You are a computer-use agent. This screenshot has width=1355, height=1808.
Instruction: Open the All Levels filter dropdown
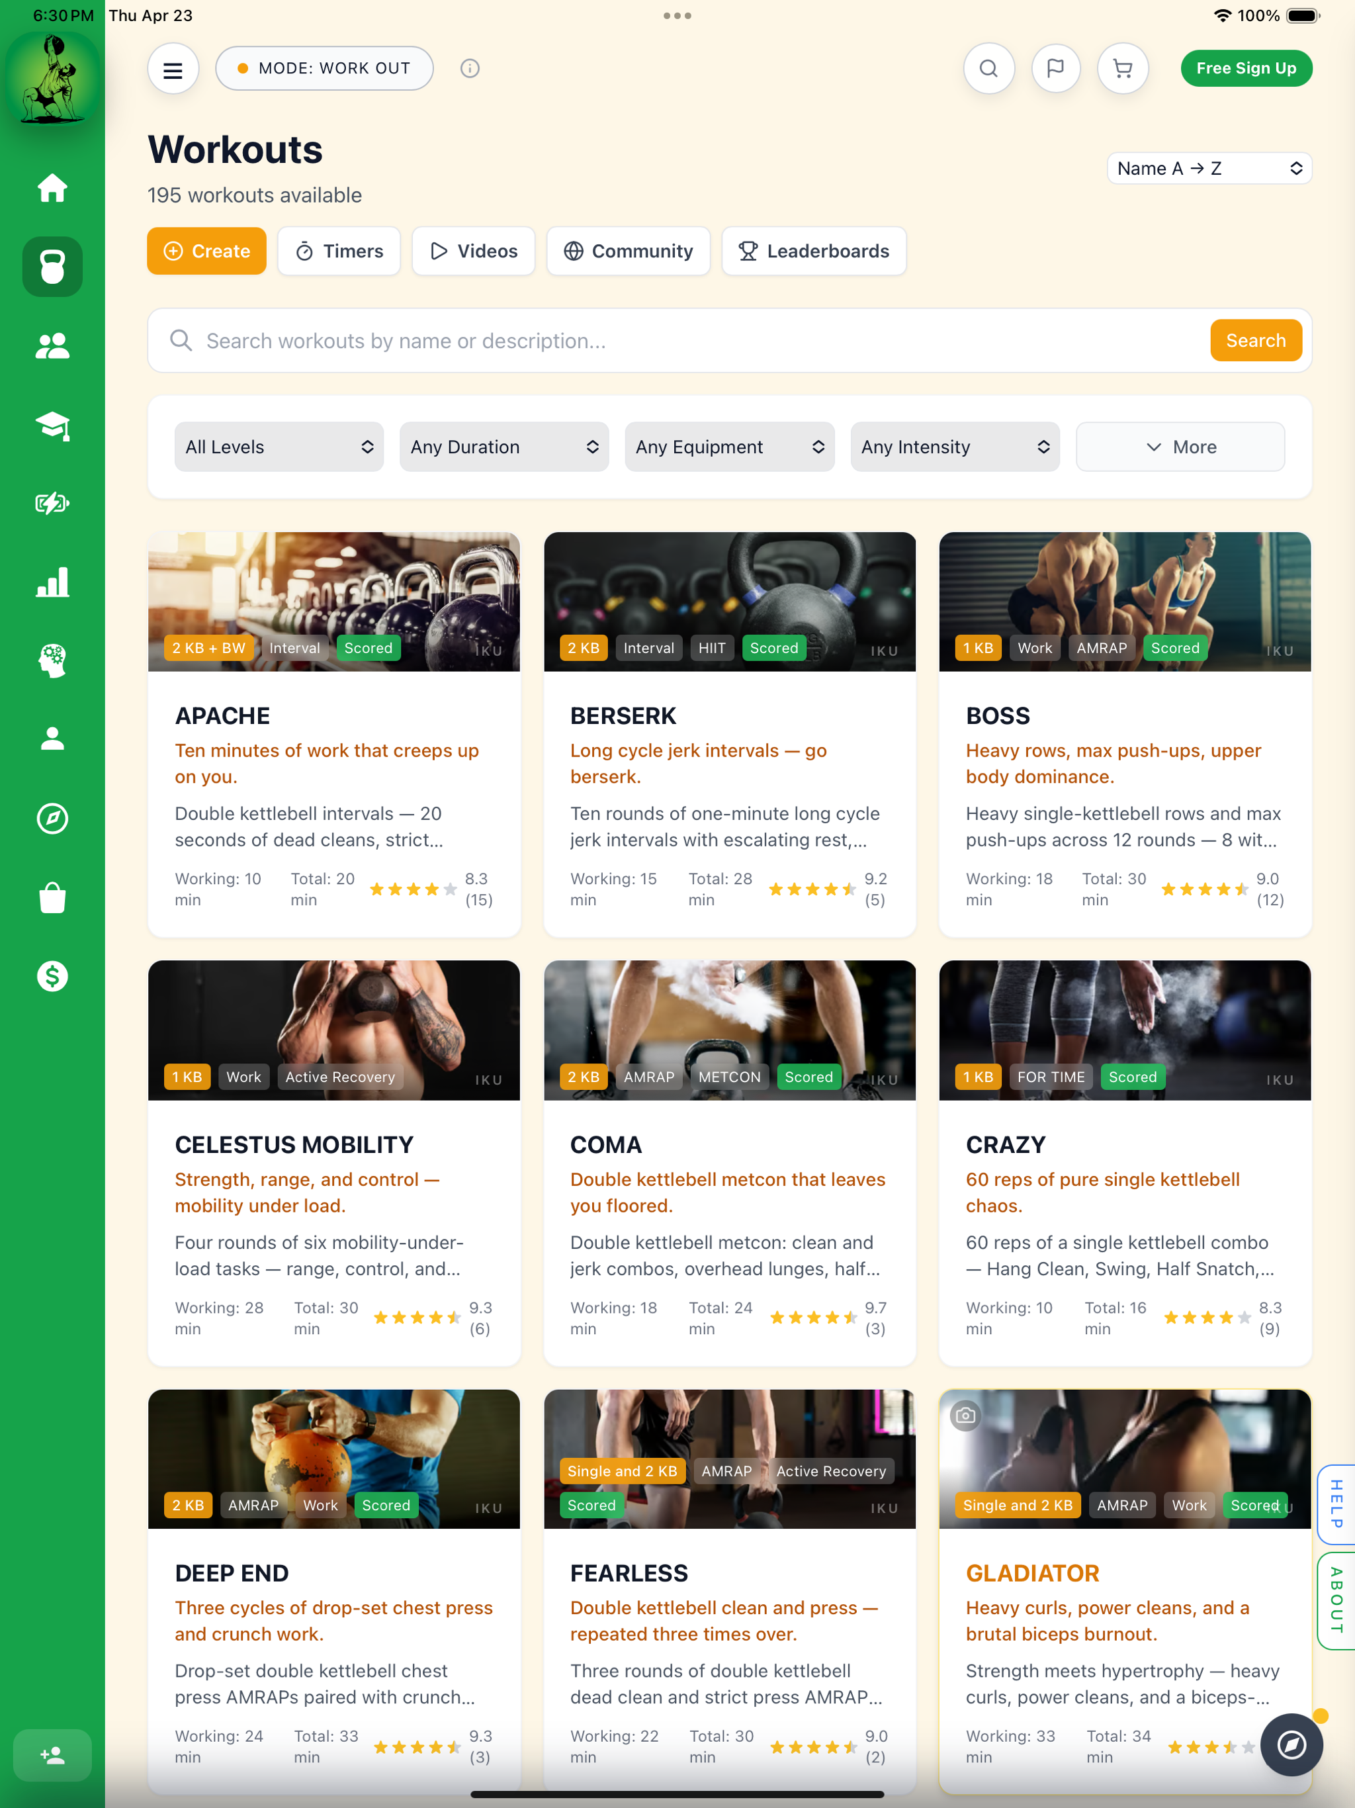coord(279,447)
